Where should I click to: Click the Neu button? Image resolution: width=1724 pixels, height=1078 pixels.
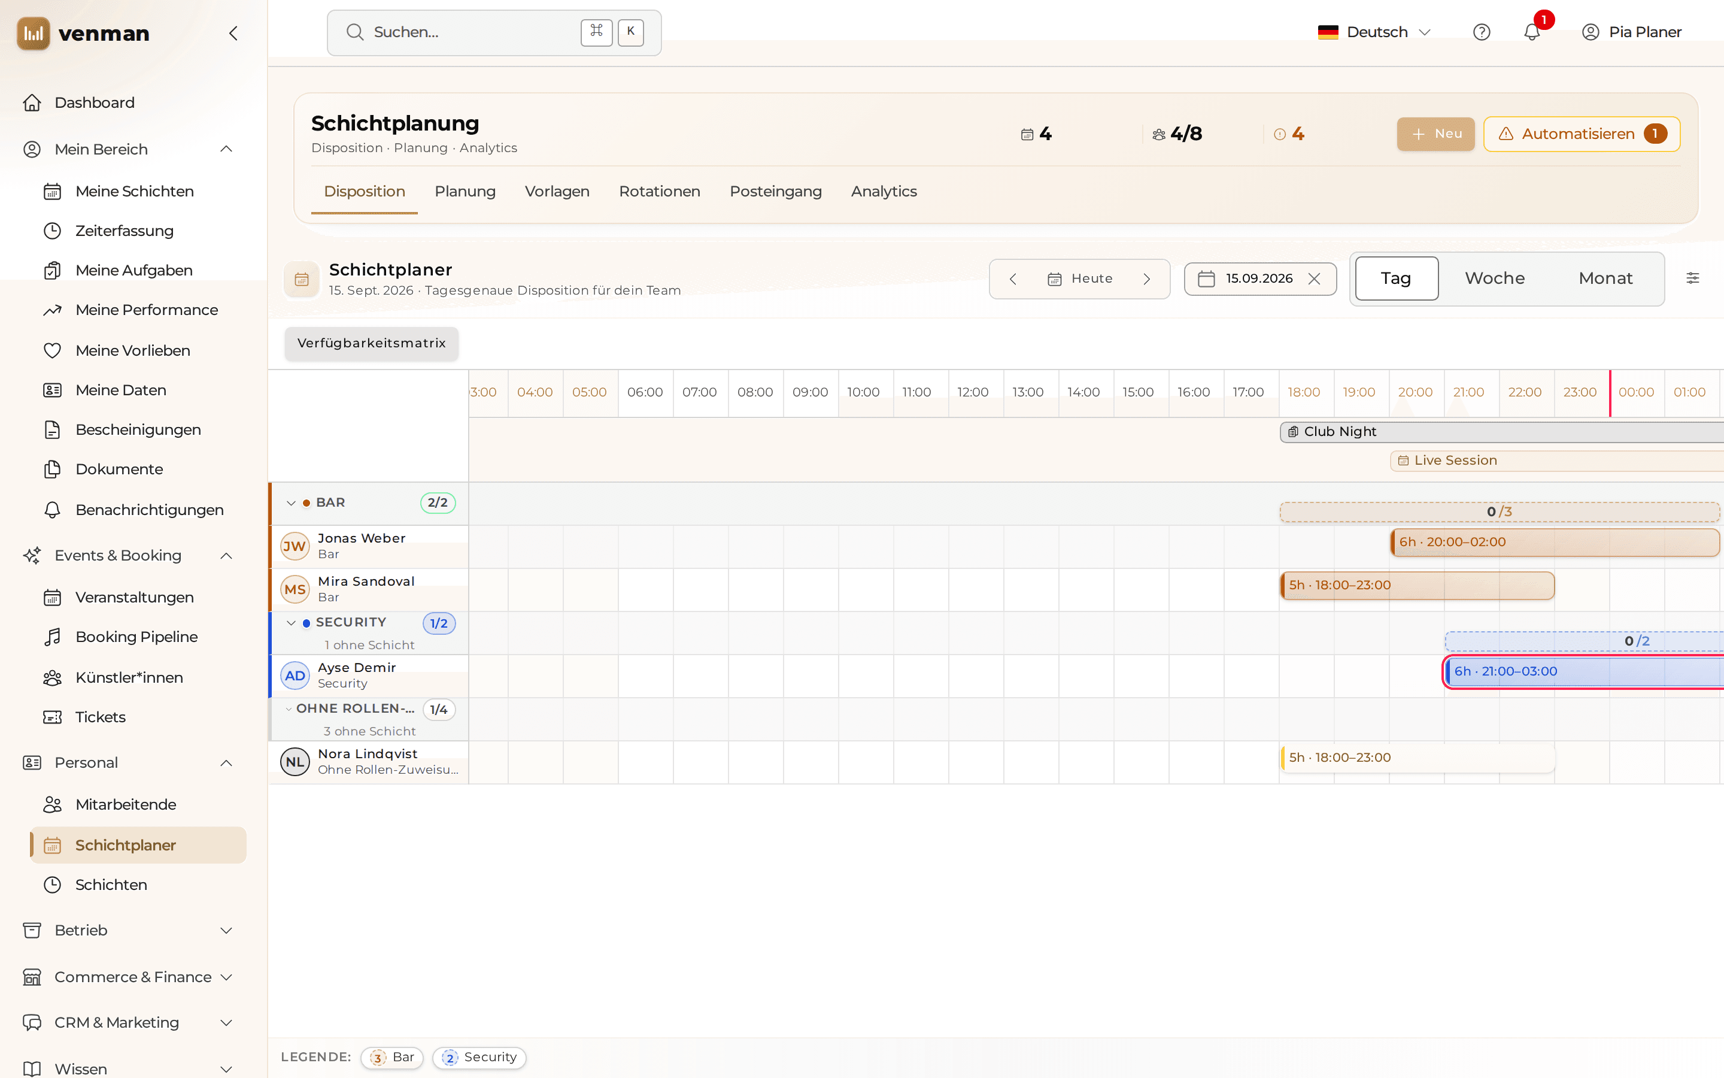tap(1435, 134)
